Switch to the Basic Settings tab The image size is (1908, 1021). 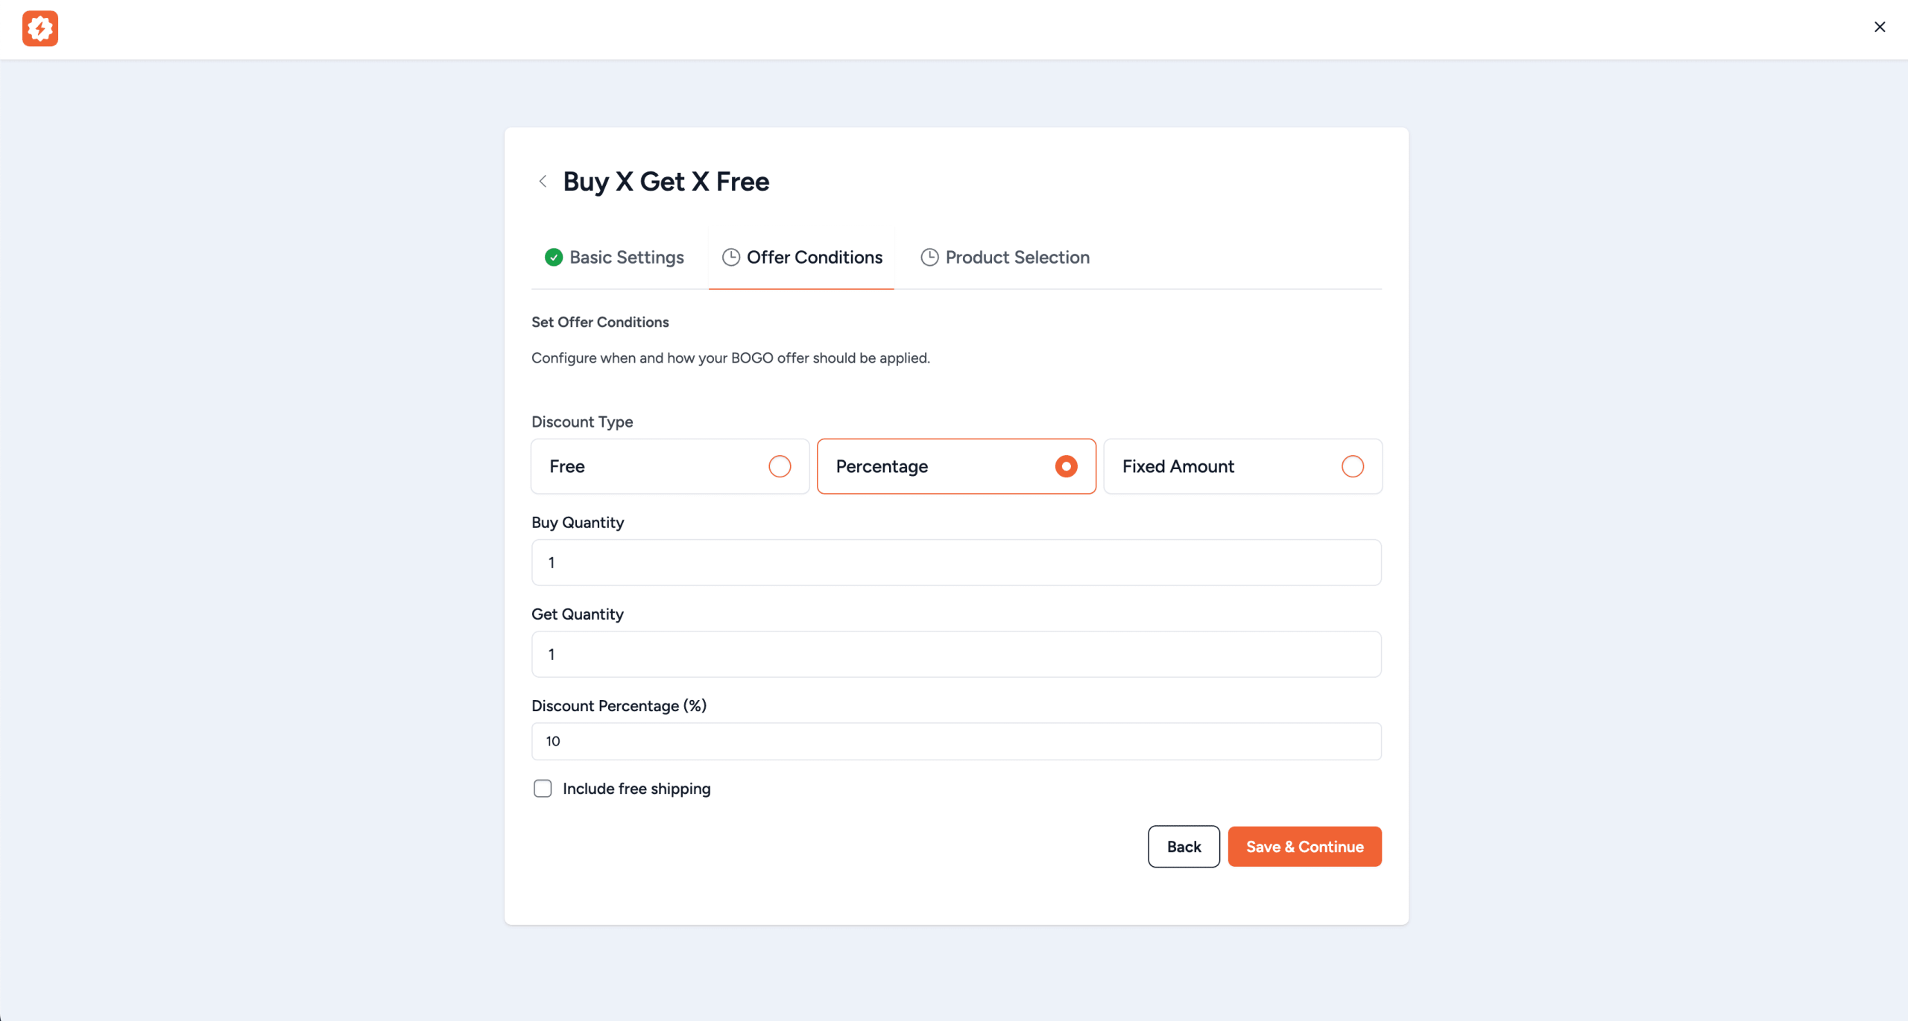626,257
